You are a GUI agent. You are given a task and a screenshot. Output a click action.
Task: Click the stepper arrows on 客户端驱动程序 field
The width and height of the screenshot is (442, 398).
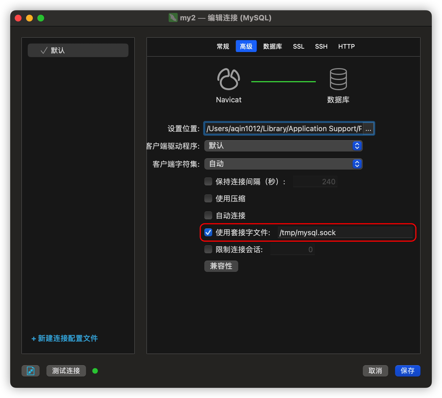(x=357, y=146)
